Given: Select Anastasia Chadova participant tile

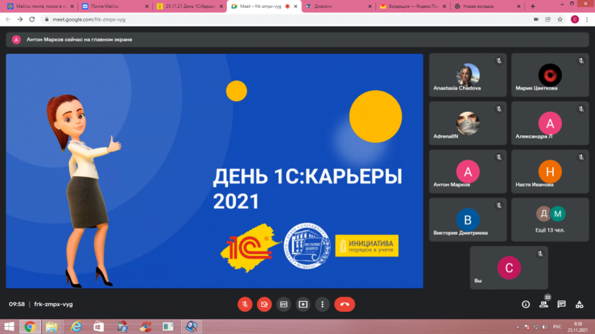Looking at the screenshot, I should [467, 75].
